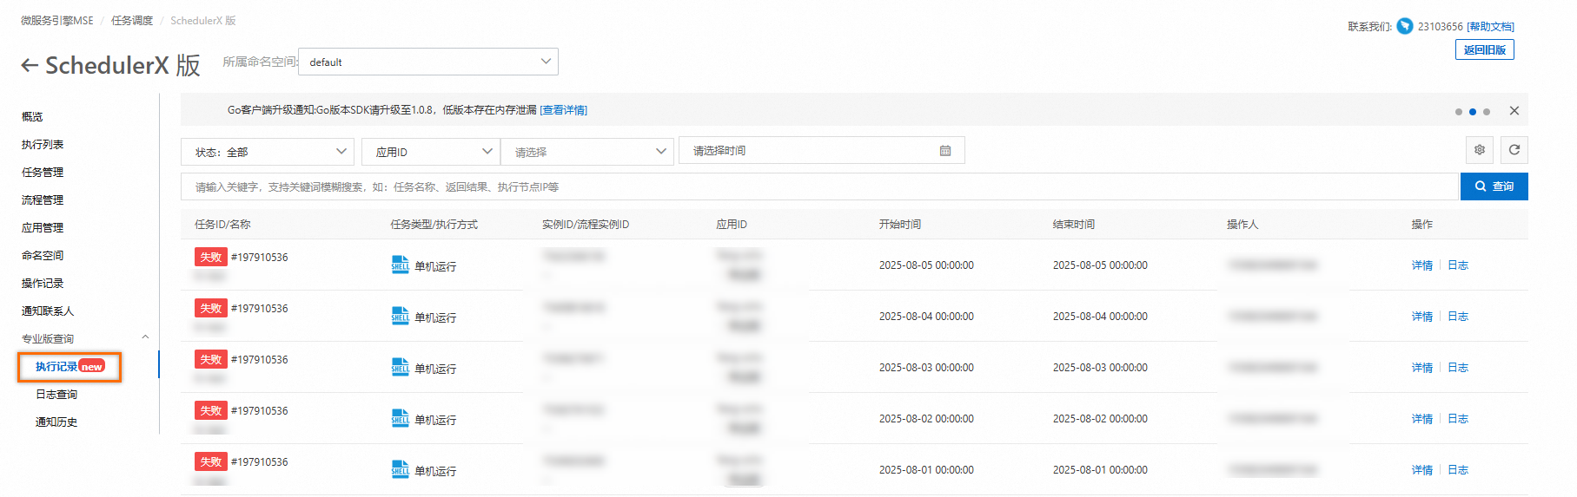Click the refresh icon button
Viewport: 1577px width, 497px height.
1514,150
